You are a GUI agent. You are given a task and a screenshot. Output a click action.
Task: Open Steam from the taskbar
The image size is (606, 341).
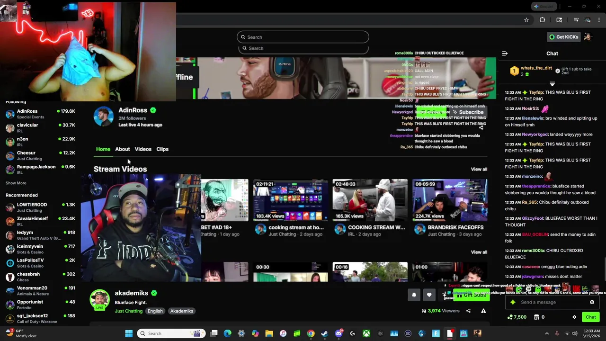tap(324, 333)
